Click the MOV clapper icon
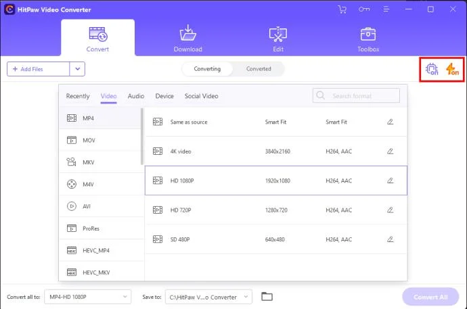 tap(72, 140)
